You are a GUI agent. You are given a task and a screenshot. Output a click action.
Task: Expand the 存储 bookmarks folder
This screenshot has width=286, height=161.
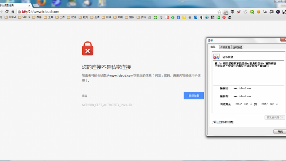pyautogui.click(x=37, y=17)
